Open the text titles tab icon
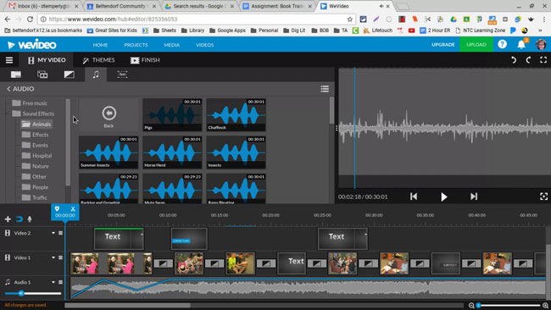 [122, 75]
